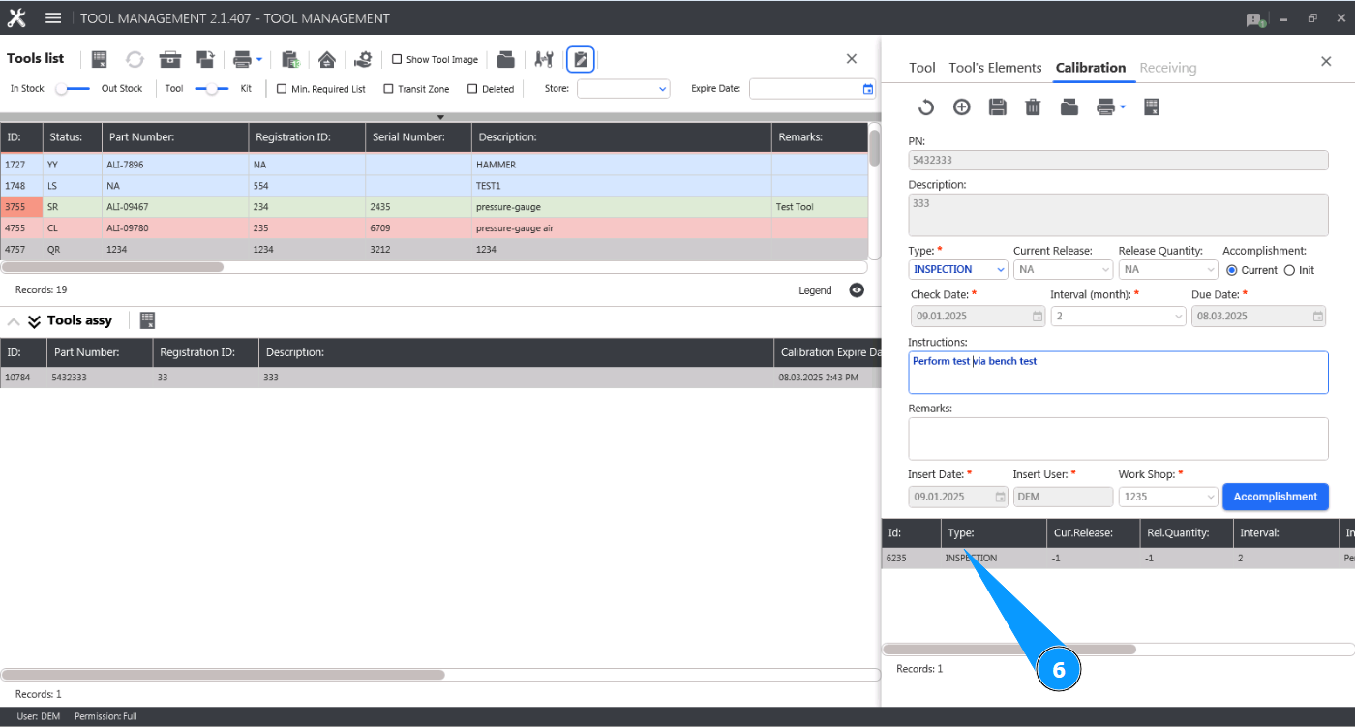Click the wrench app logo icon
Image resolution: width=1355 pixels, height=727 pixels.
click(x=16, y=18)
